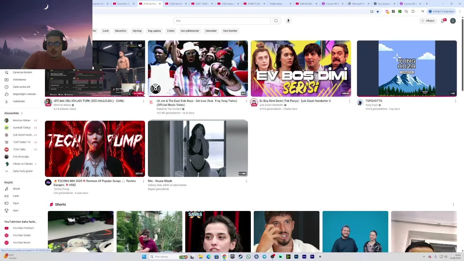Open more options for Ev Boş Dimi video
This screenshot has width=464, height=261.
point(349,101)
